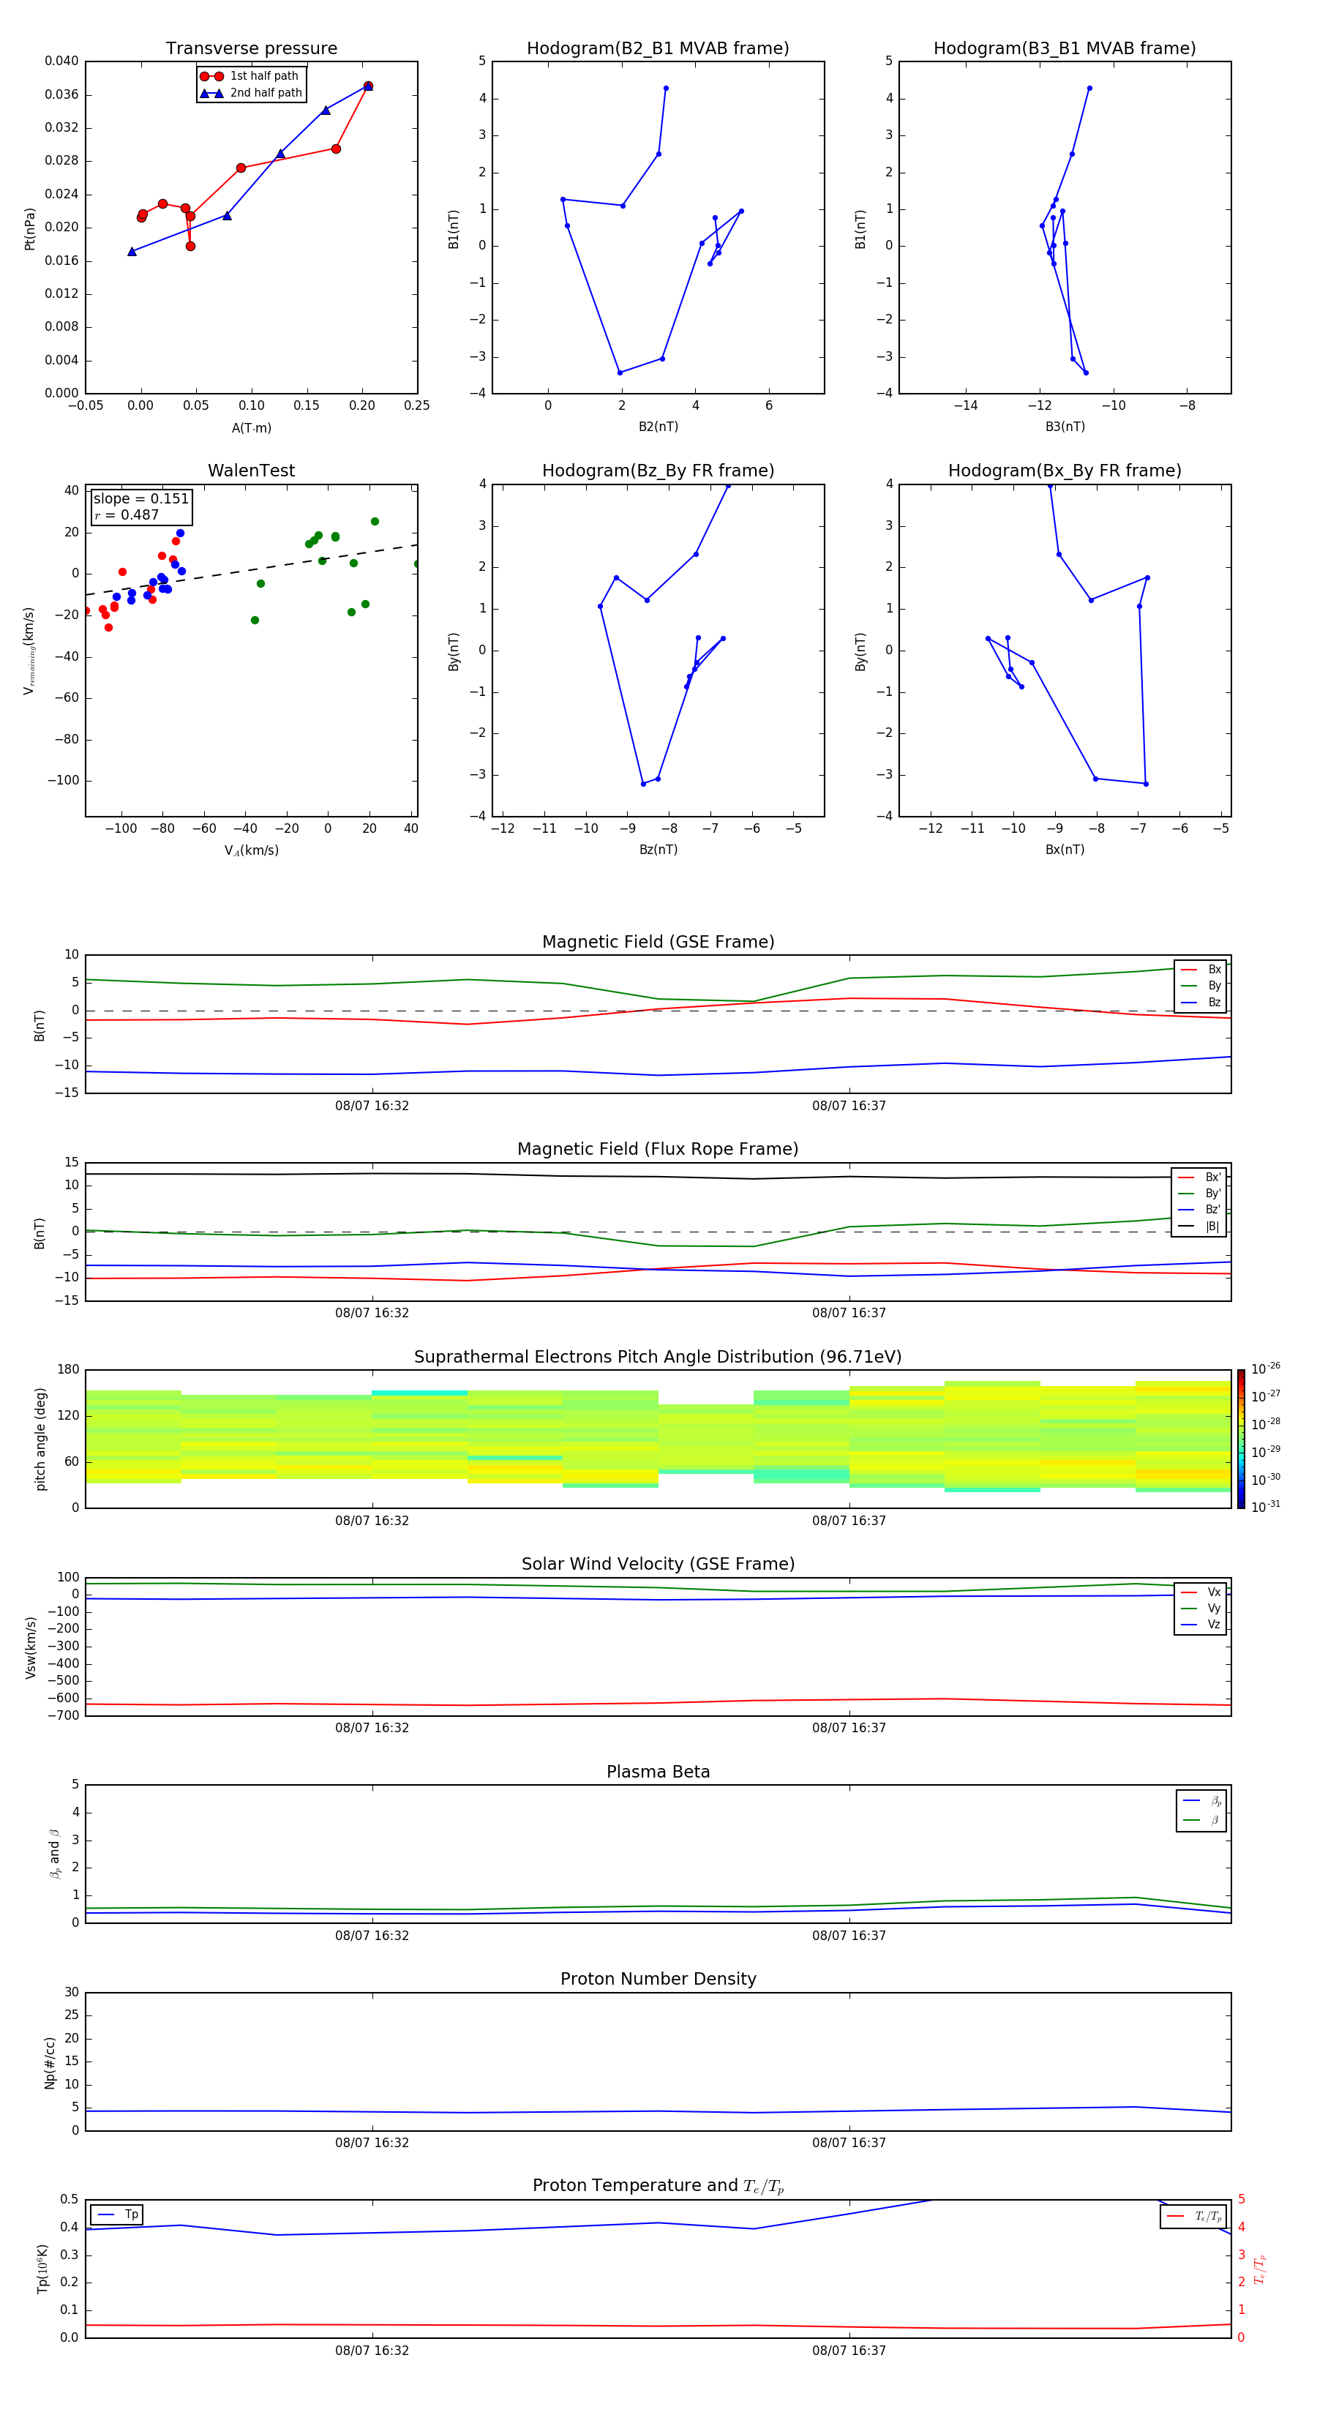Click the "Hodogram(Bz_By FR frame)" title
Image resolution: width=1317 pixels, height=2415 pixels.
tap(658, 471)
